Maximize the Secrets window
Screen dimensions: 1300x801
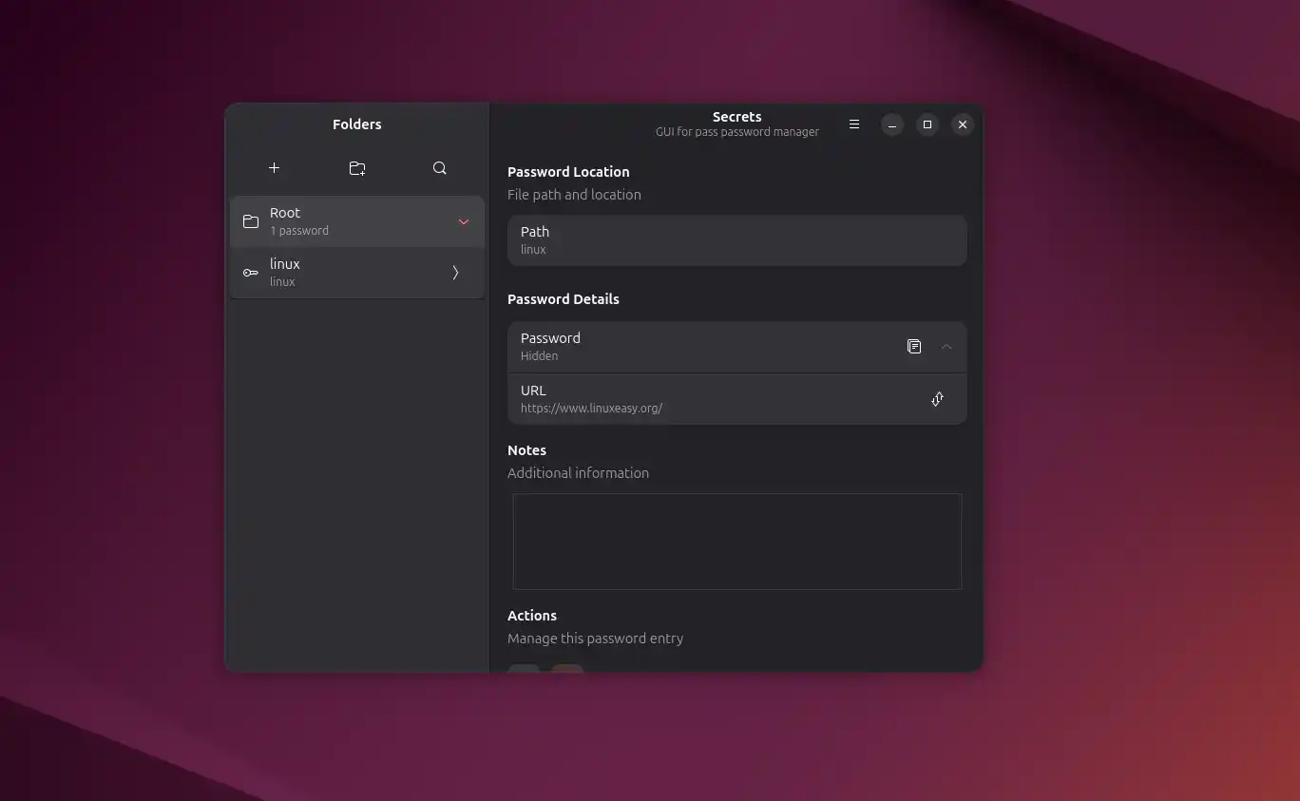[927, 124]
